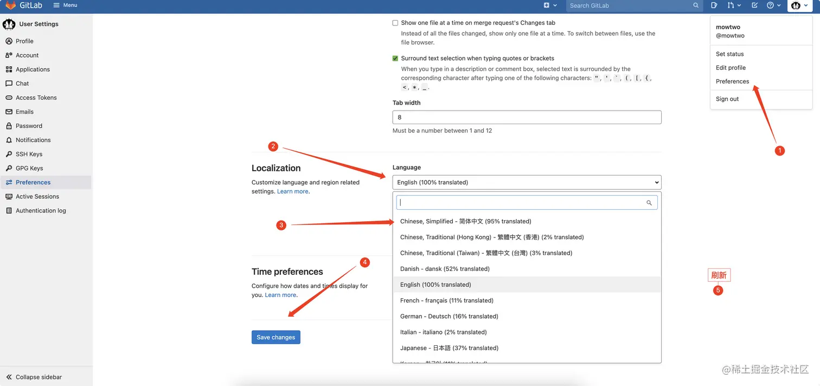Click the Search GitLab field
Image resolution: width=820 pixels, height=386 pixels.
click(635, 5)
